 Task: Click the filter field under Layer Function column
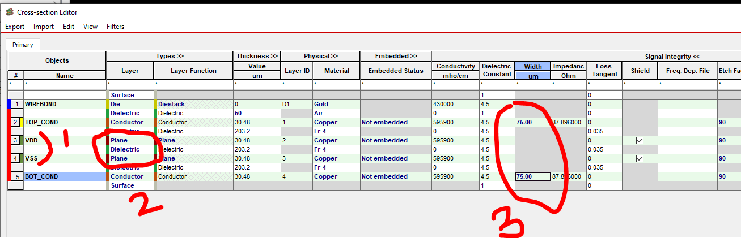(x=193, y=84)
